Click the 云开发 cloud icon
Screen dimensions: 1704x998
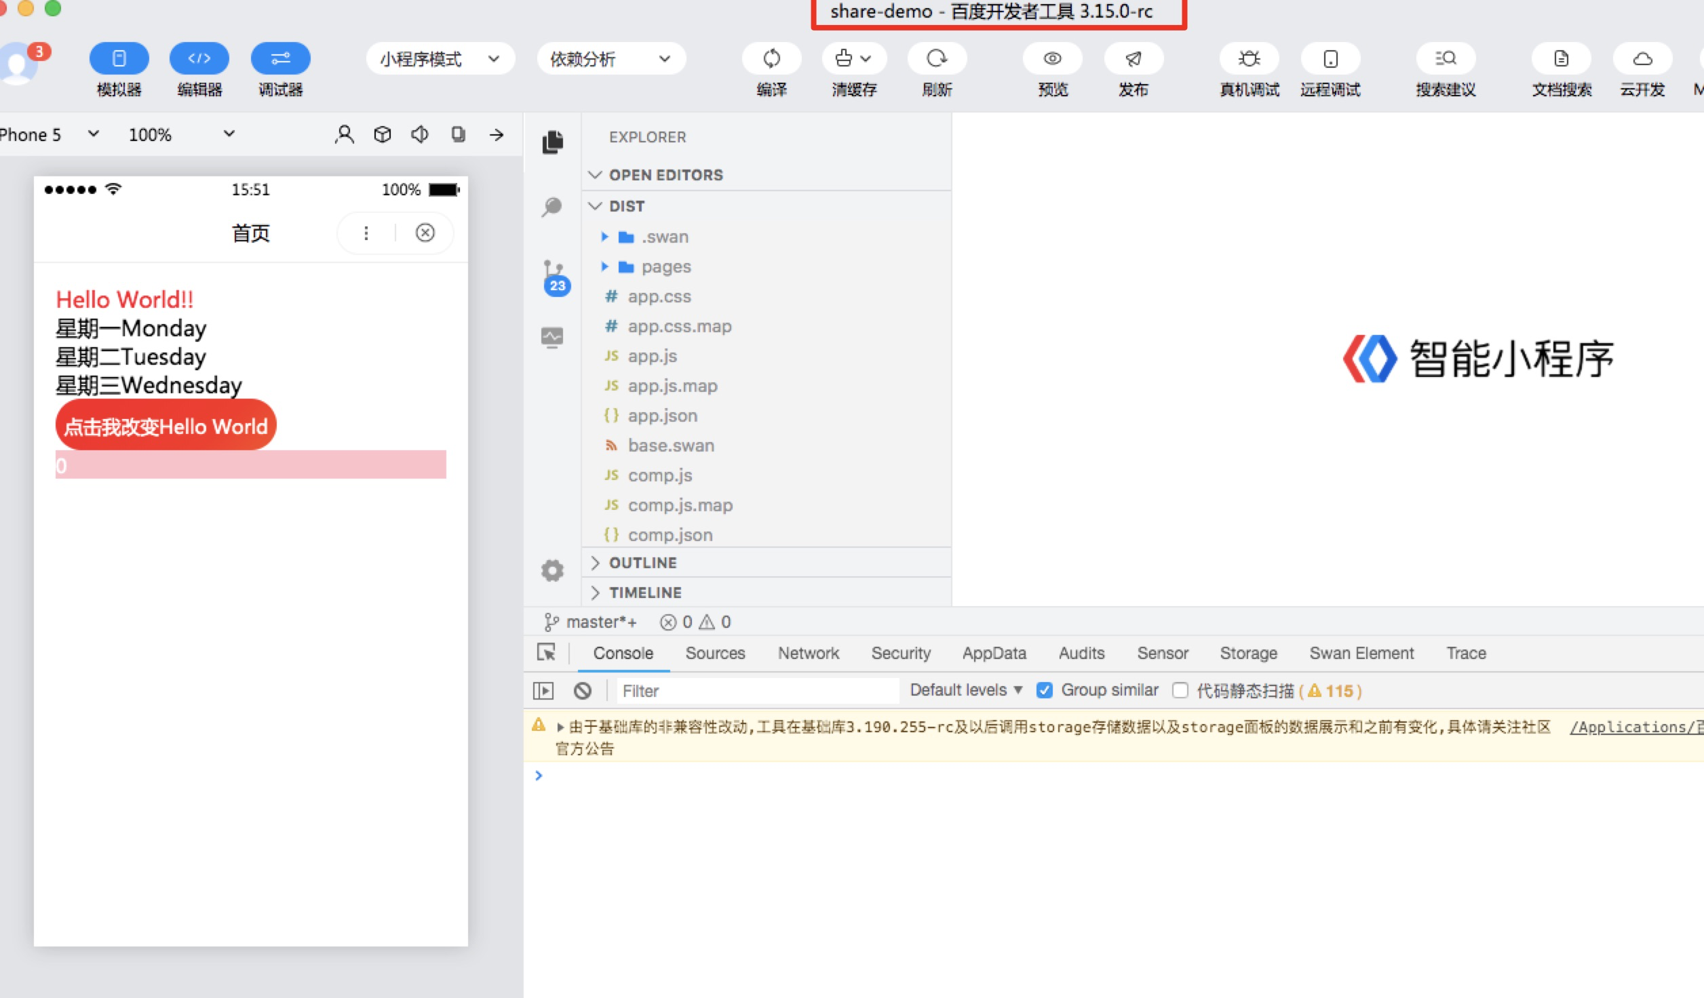pos(1642,58)
